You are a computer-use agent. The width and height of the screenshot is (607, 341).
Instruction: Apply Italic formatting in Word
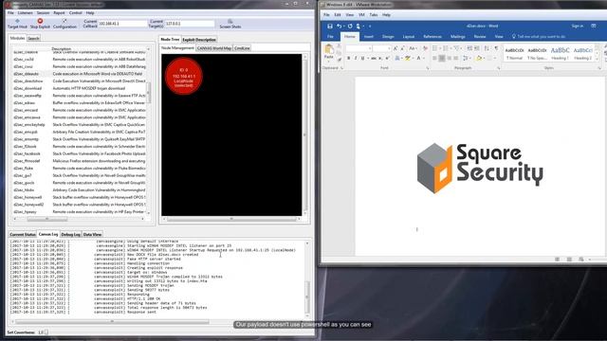click(x=356, y=58)
